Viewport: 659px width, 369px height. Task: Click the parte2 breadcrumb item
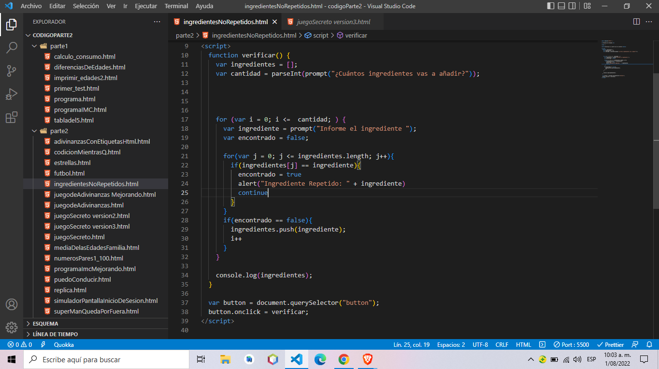click(x=185, y=35)
